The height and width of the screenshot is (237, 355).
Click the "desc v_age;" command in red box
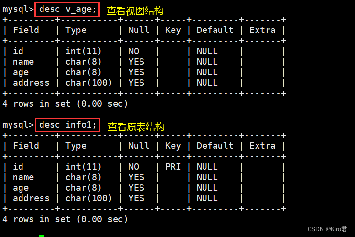pos(67,9)
